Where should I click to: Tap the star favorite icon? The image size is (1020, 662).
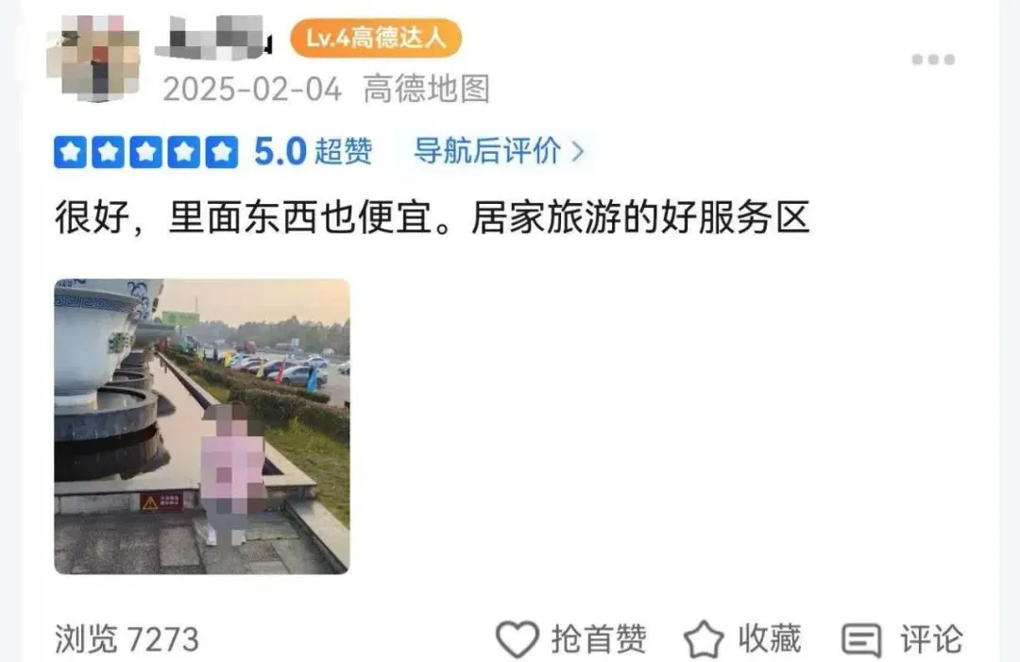(704, 639)
